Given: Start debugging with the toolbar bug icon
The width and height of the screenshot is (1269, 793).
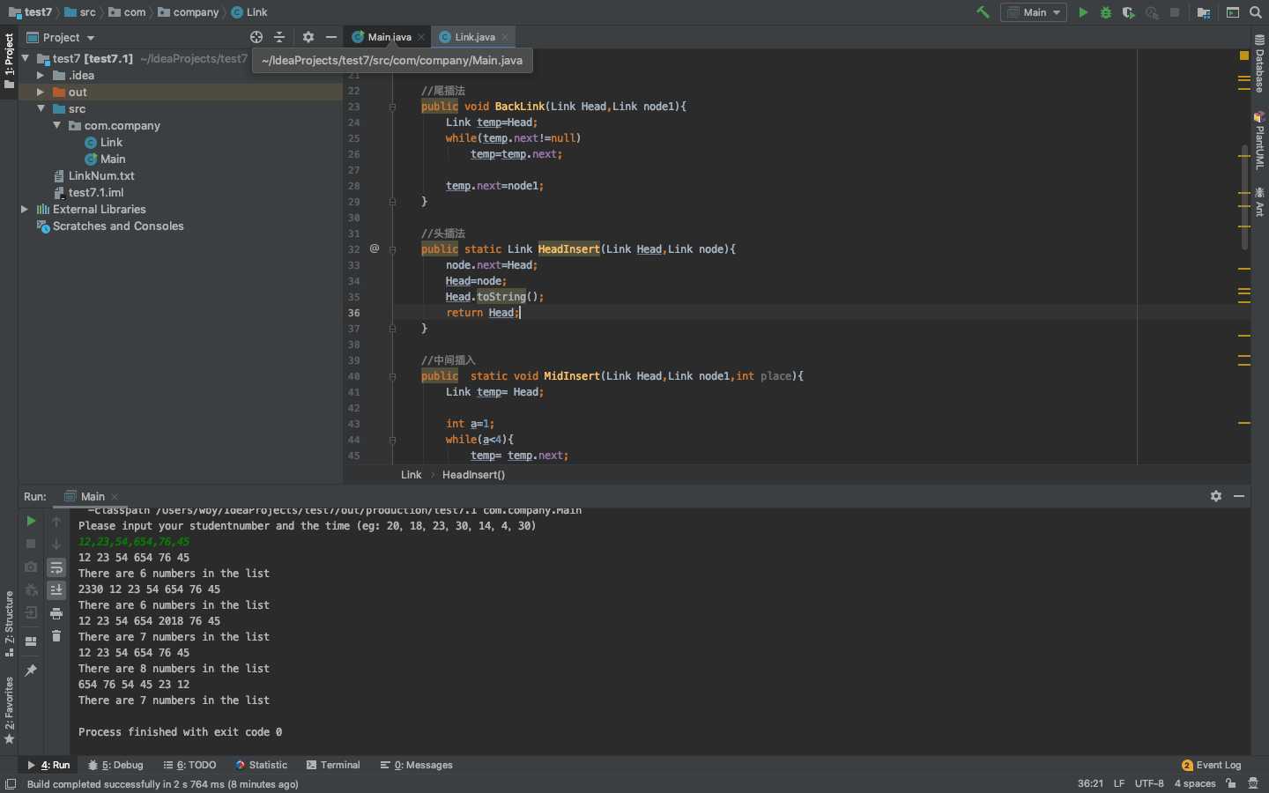Looking at the screenshot, I should coord(1106,12).
